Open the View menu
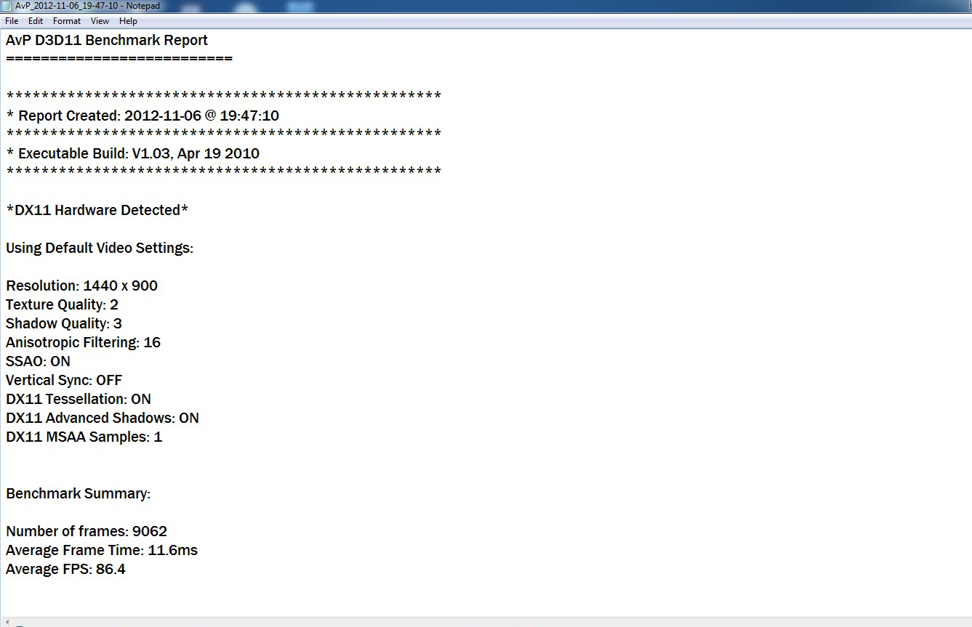The image size is (972, 627). coord(100,21)
